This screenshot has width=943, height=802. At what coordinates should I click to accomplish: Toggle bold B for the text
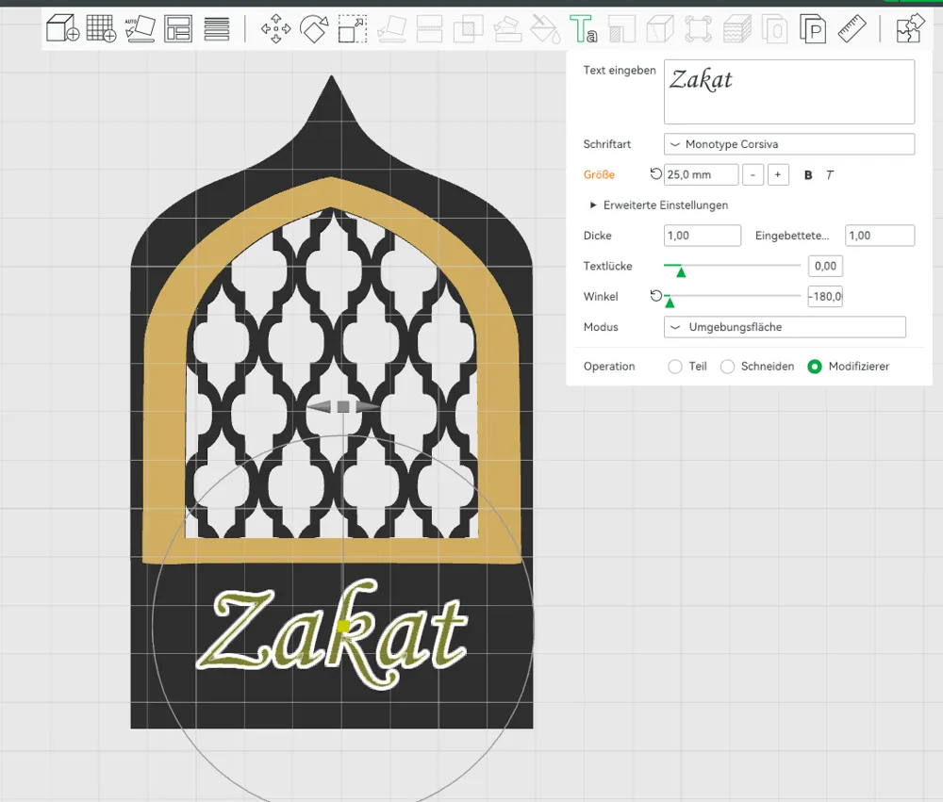click(x=808, y=175)
